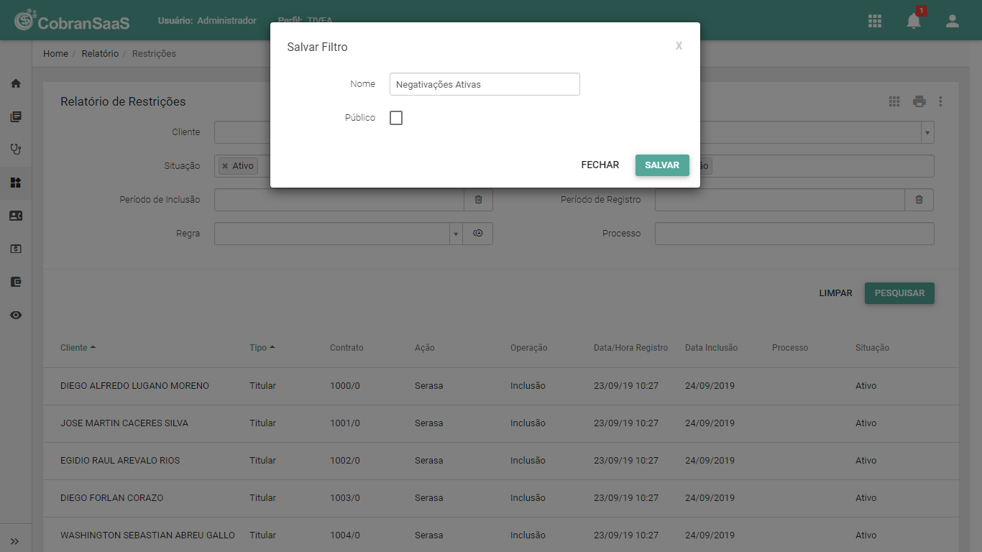Click the Restrições breadcrumb
This screenshot has height=552, width=982.
(x=154, y=54)
